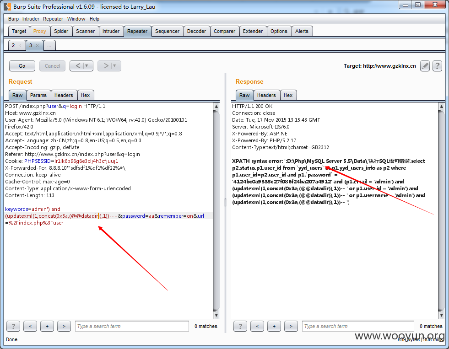Click the 'Content-Length: 113' request header

[29, 195]
